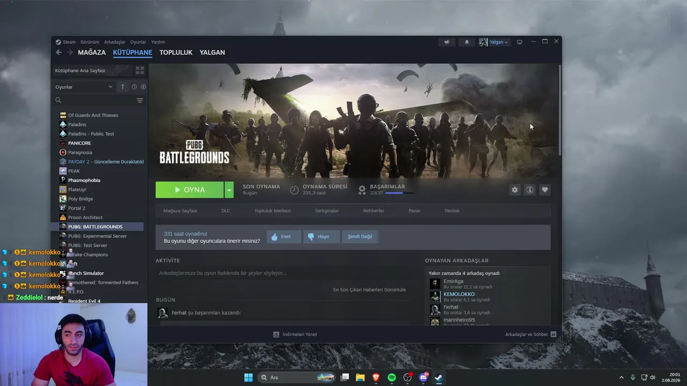
Task: Open the Görünüm menu
Action: point(90,42)
